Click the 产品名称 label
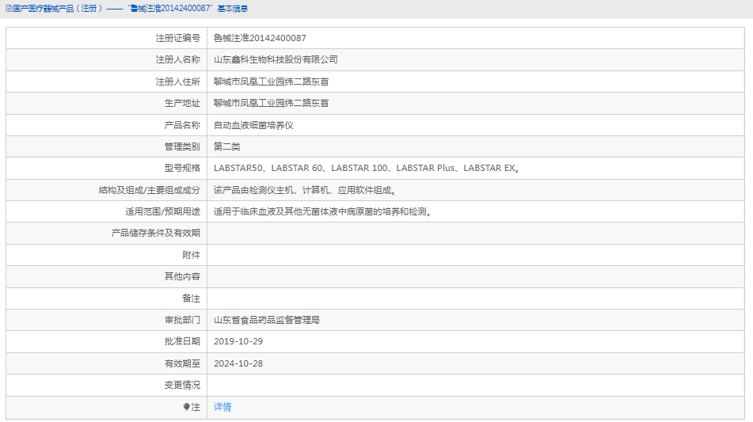Screen dimensions: 753x422 pos(182,125)
